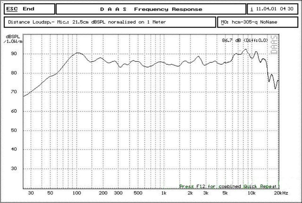Select the M0 hcm-305-q NoName field
The image size is (302, 203).
pyautogui.click(x=257, y=22)
